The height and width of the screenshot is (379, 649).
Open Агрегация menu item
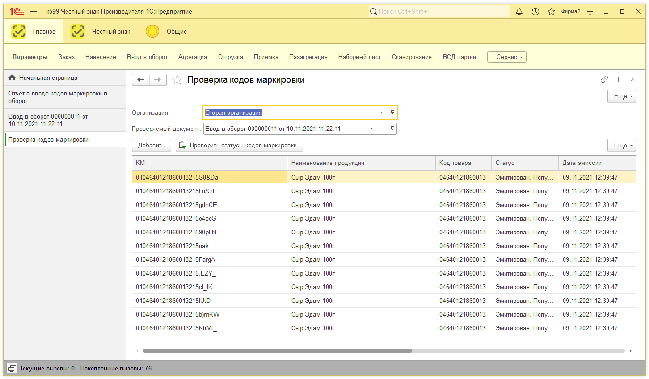pos(193,57)
